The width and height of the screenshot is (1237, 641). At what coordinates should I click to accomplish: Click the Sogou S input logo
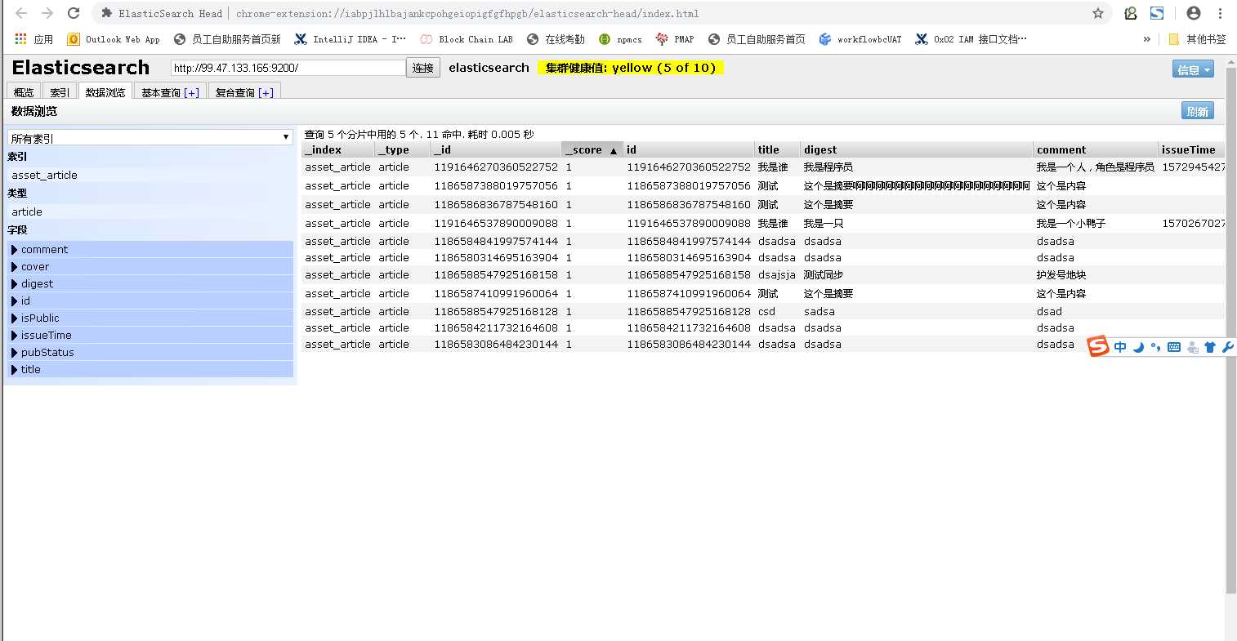pos(1098,347)
